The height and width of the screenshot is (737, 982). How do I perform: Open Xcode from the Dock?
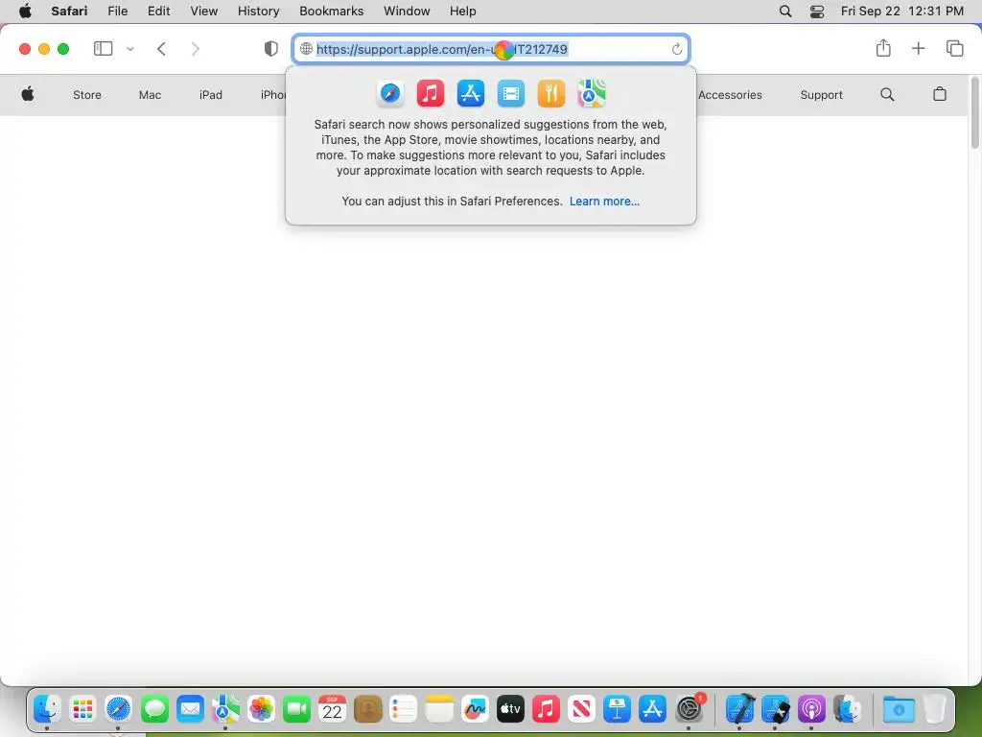coord(739,709)
